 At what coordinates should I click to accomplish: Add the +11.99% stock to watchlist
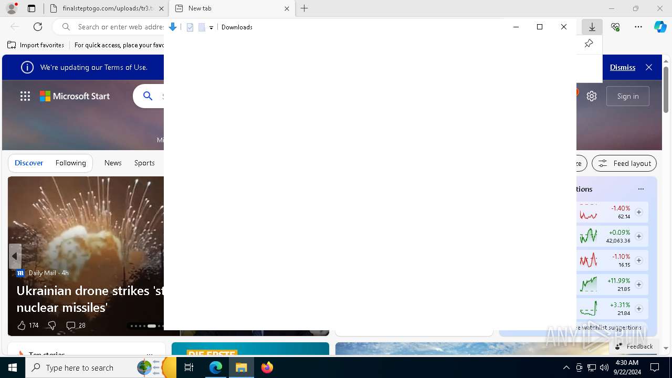(639, 285)
